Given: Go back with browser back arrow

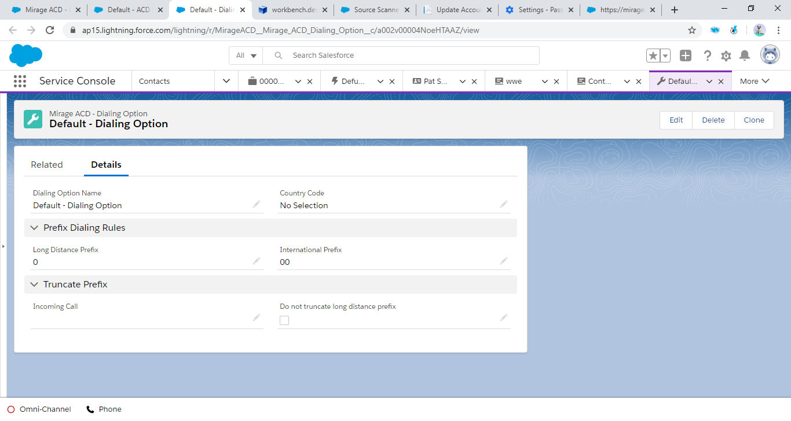Looking at the screenshot, I should [13, 30].
